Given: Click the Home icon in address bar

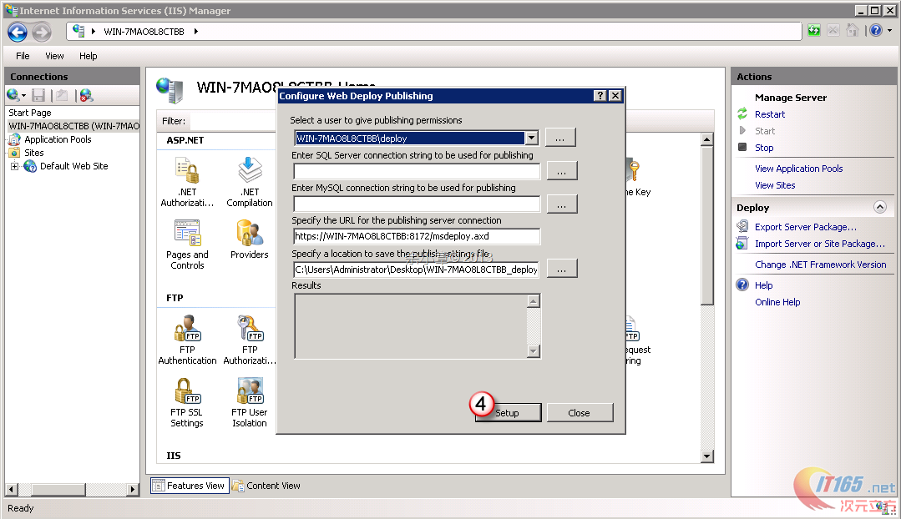Looking at the screenshot, I should (x=853, y=30).
